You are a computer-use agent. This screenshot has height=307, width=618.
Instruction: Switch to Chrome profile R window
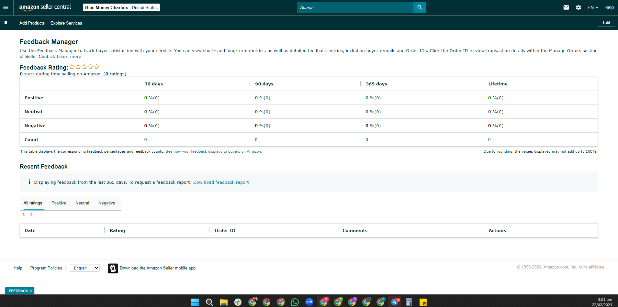(323, 302)
